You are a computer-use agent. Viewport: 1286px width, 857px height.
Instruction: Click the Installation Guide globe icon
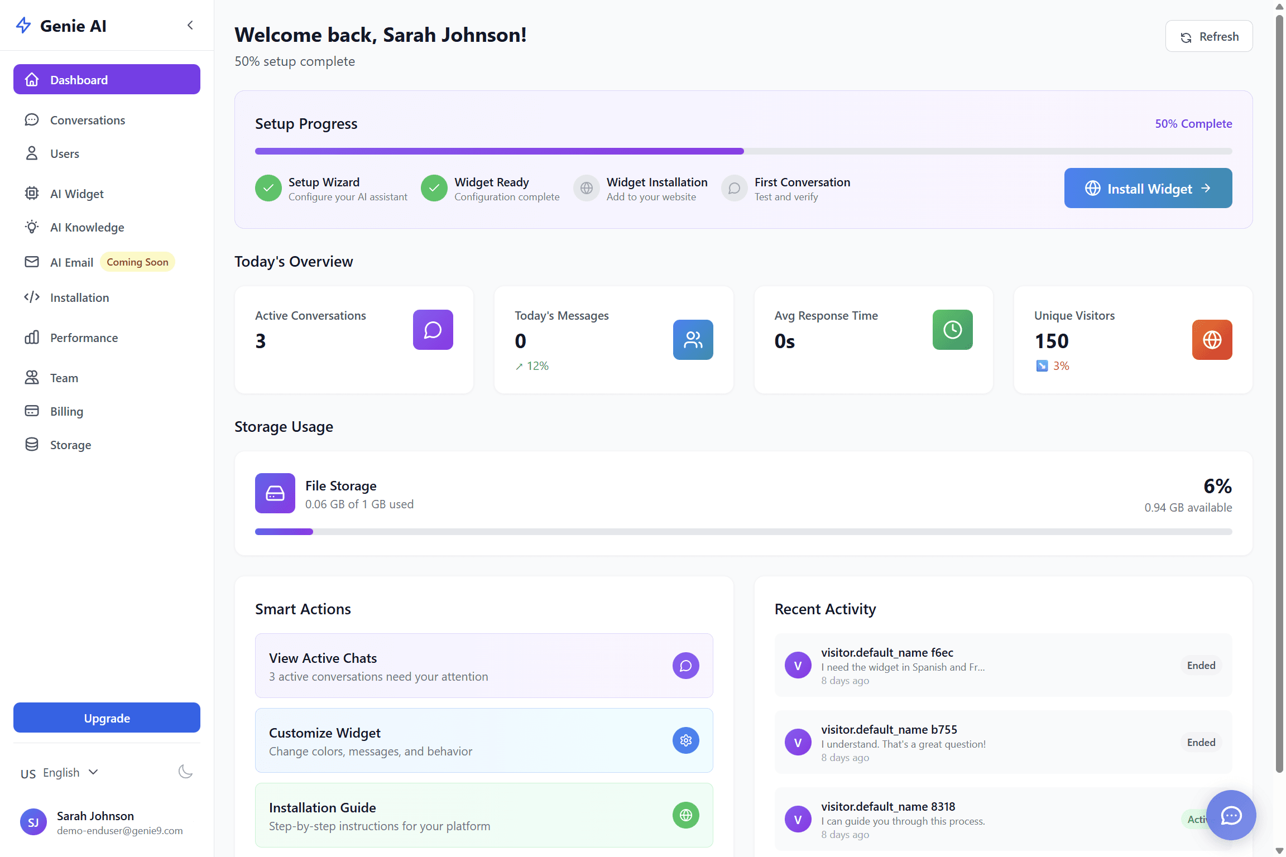click(685, 815)
